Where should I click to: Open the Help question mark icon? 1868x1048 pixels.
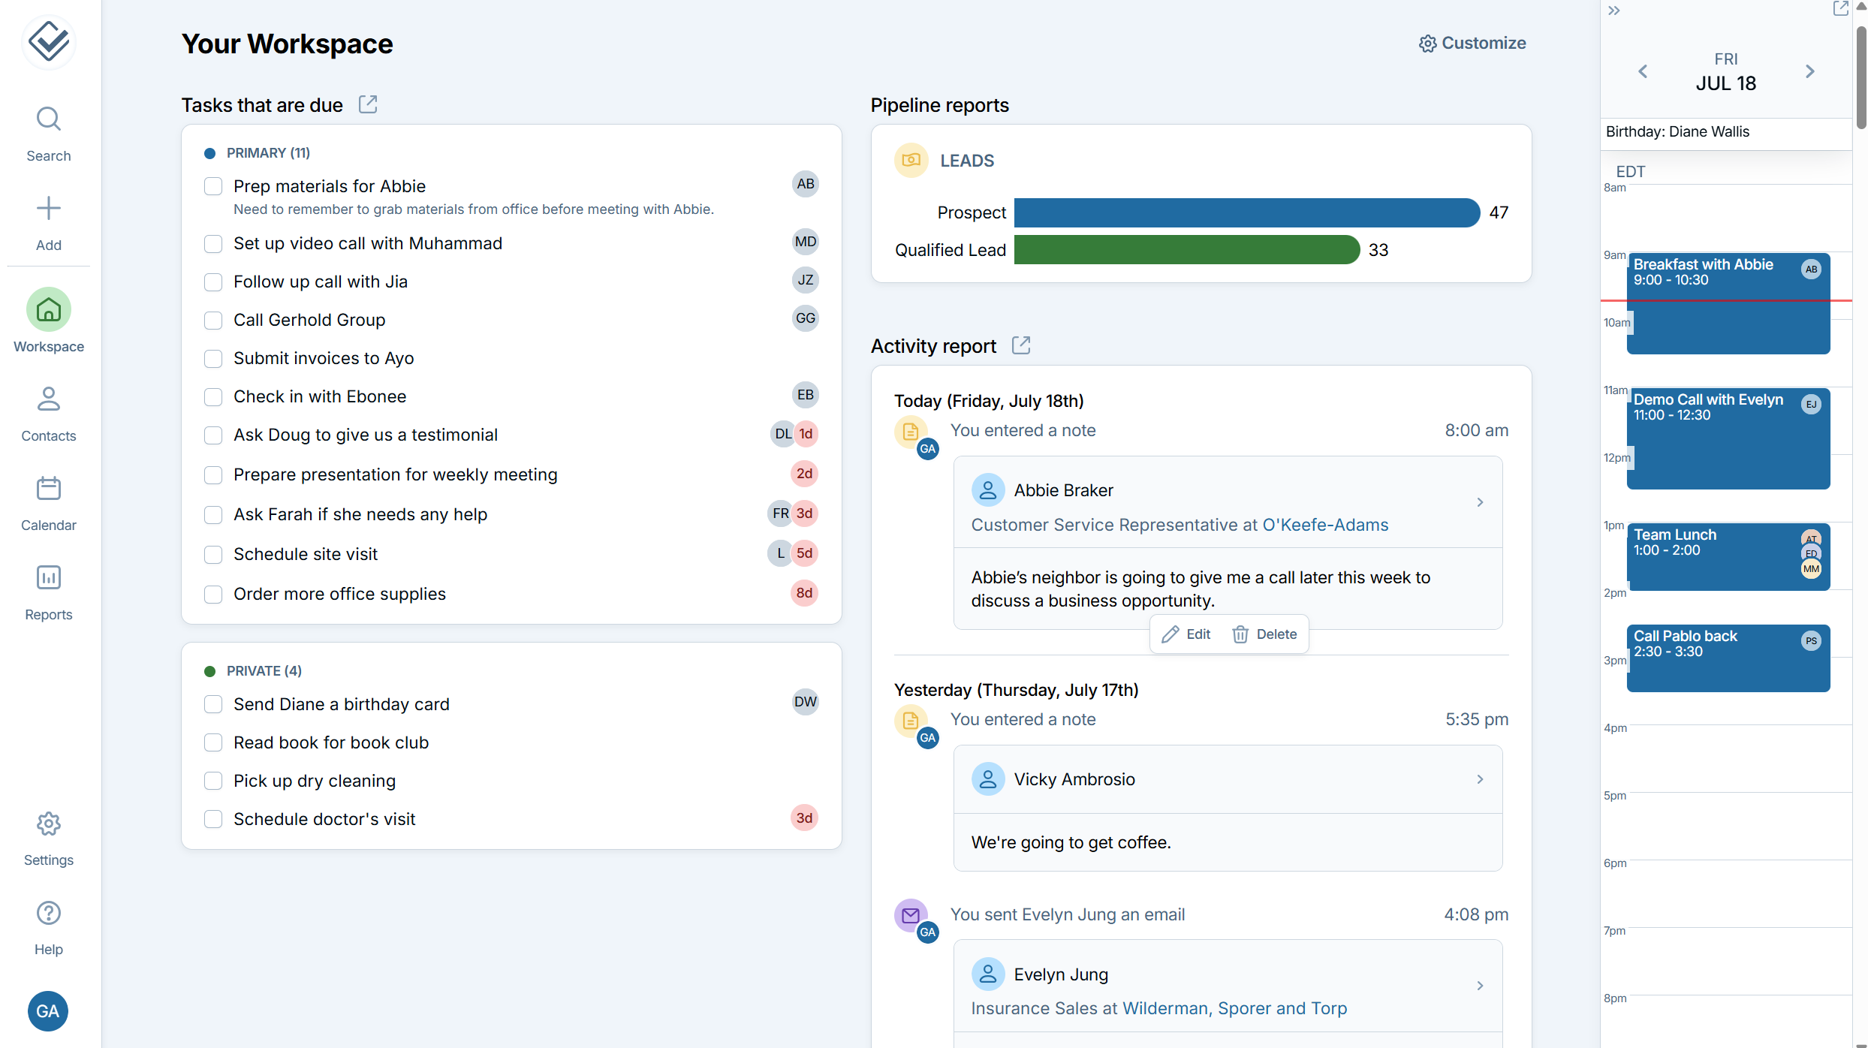click(48, 913)
